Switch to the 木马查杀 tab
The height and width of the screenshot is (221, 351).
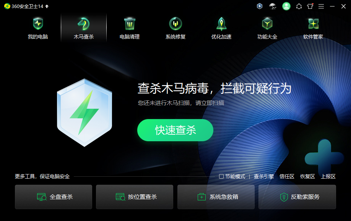84,28
